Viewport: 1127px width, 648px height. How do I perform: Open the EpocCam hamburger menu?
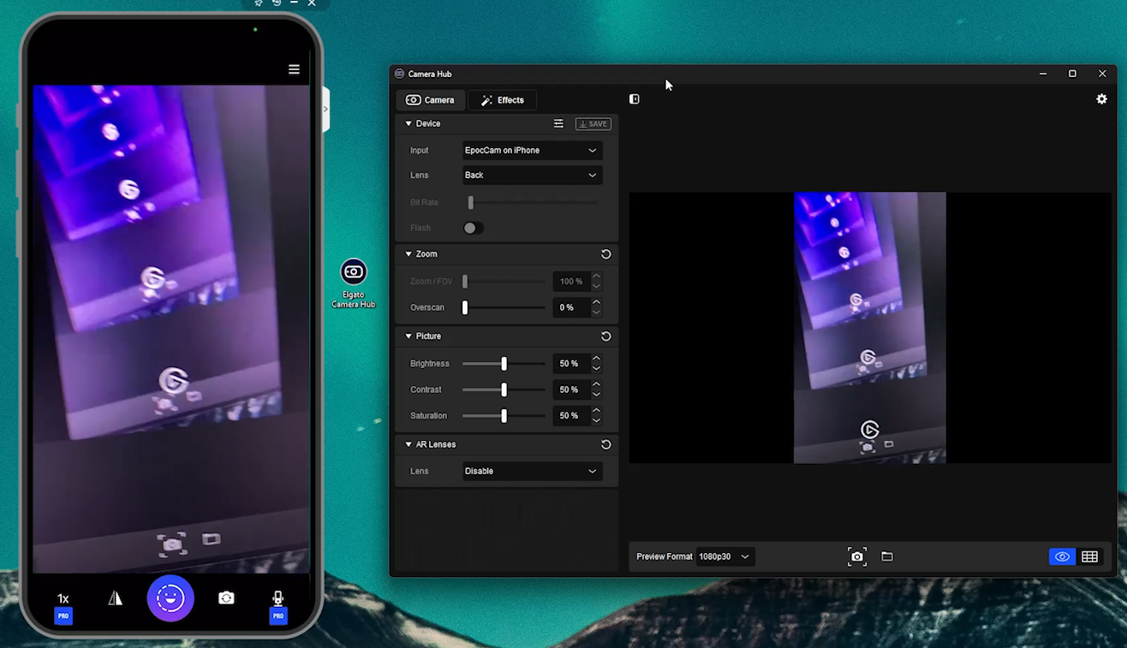click(294, 68)
